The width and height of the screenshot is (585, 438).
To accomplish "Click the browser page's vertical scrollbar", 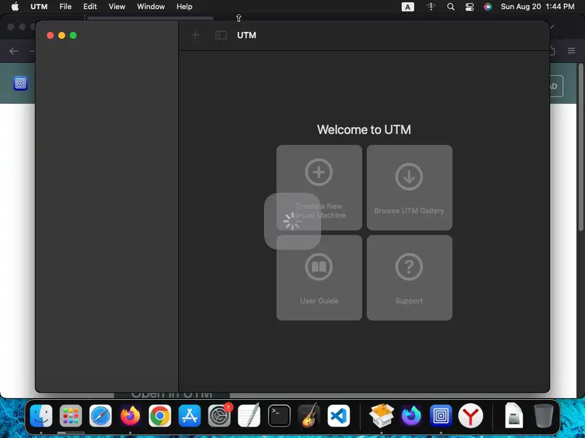I will pyautogui.click(x=580, y=147).
